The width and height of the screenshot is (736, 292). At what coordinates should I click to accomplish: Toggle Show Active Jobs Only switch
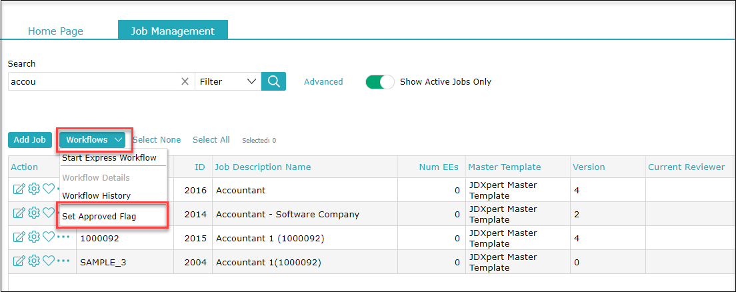click(x=380, y=82)
